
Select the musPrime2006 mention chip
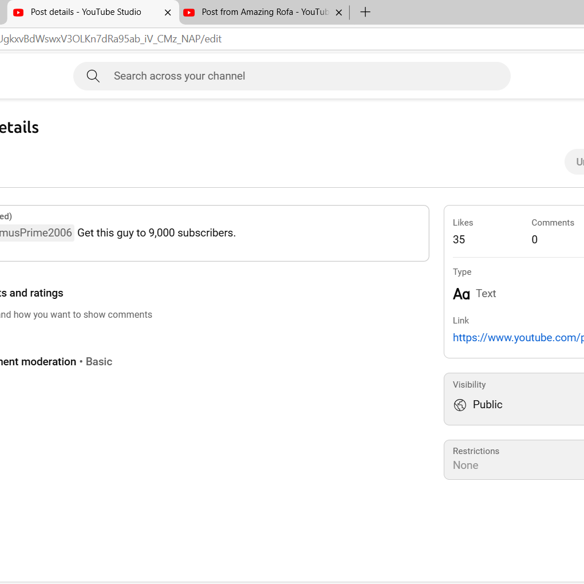[36, 233]
